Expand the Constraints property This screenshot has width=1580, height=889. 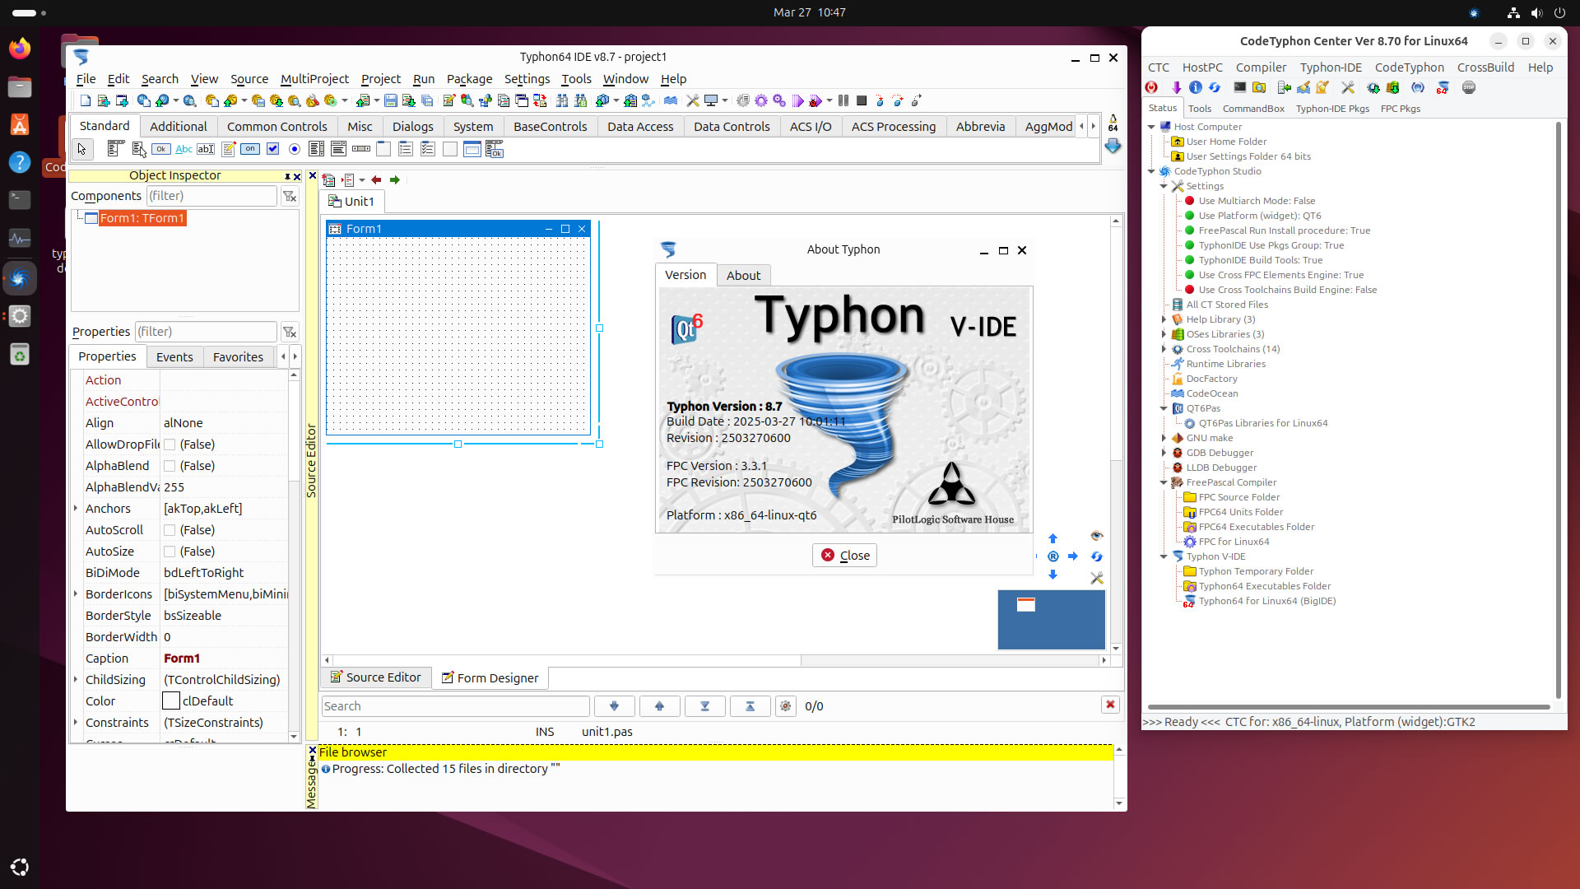click(x=76, y=723)
